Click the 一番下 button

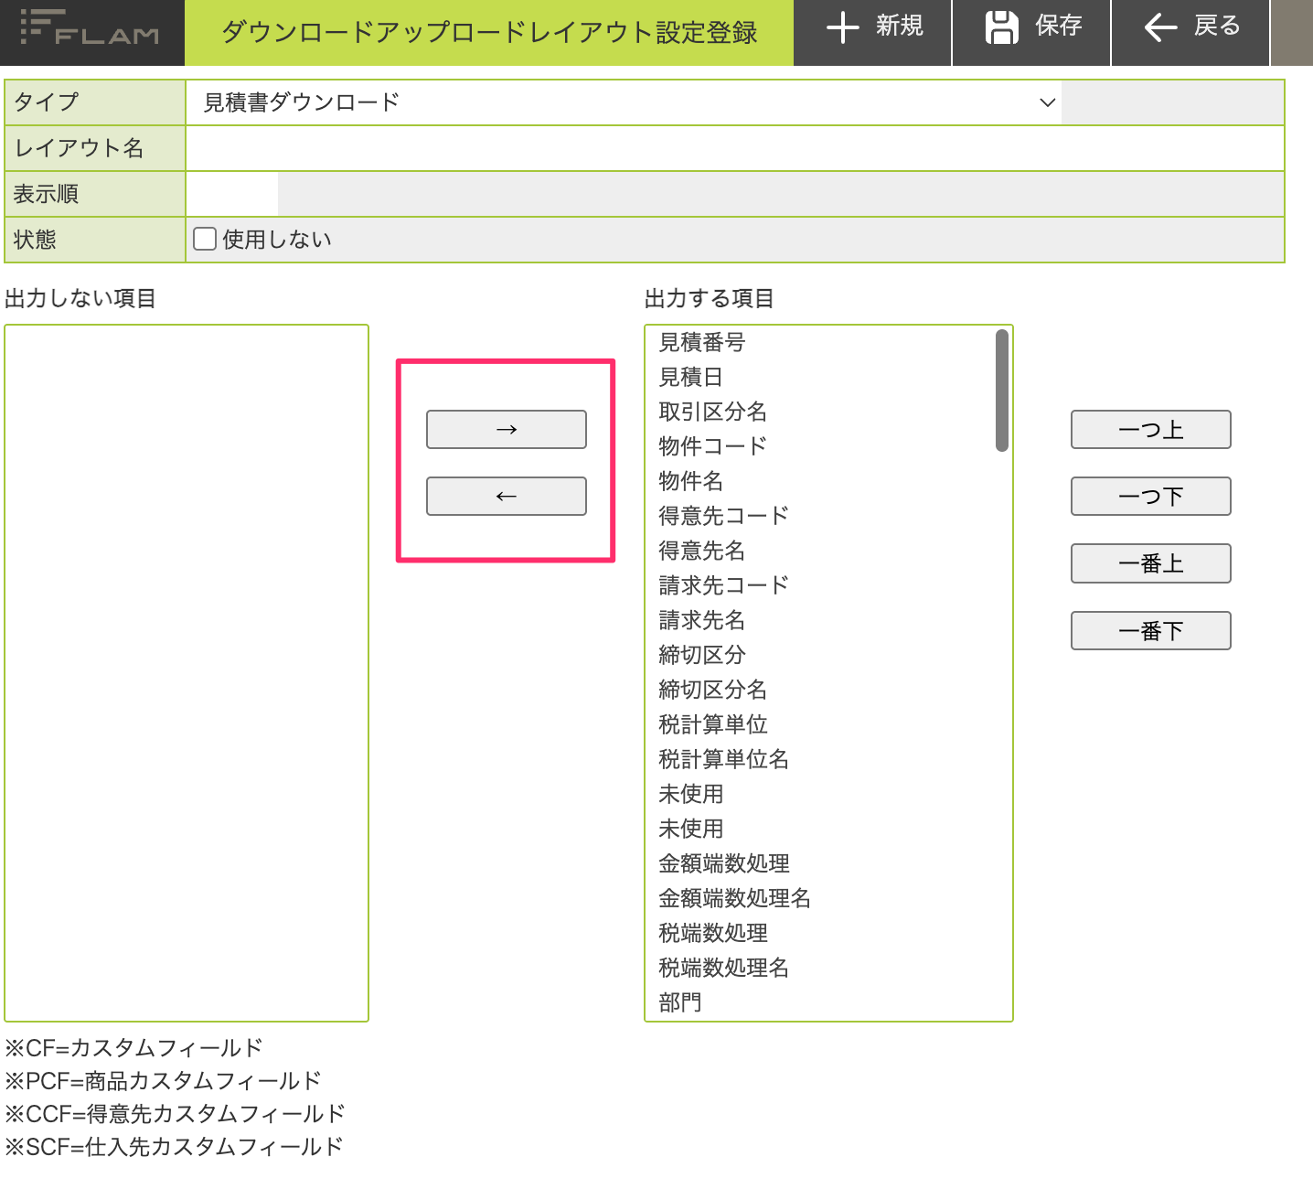click(1151, 630)
